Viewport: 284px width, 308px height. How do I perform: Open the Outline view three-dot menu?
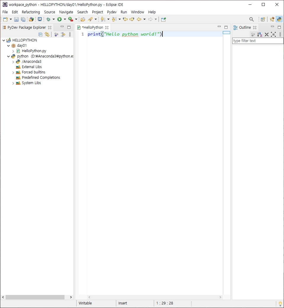280,35
